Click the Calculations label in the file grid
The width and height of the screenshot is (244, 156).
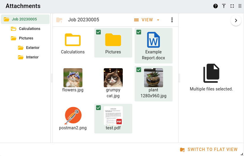click(x=73, y=52)
